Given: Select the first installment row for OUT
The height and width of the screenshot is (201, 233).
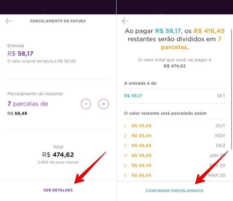Looking at the screenshot, I should point(175,126).
